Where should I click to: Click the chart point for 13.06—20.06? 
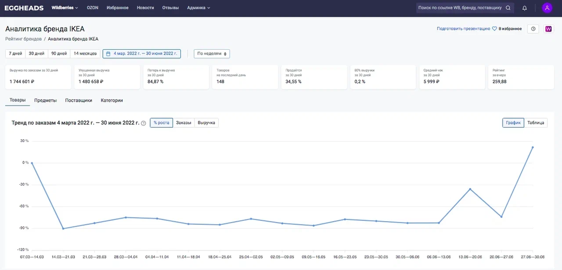[x=470, y=189]
